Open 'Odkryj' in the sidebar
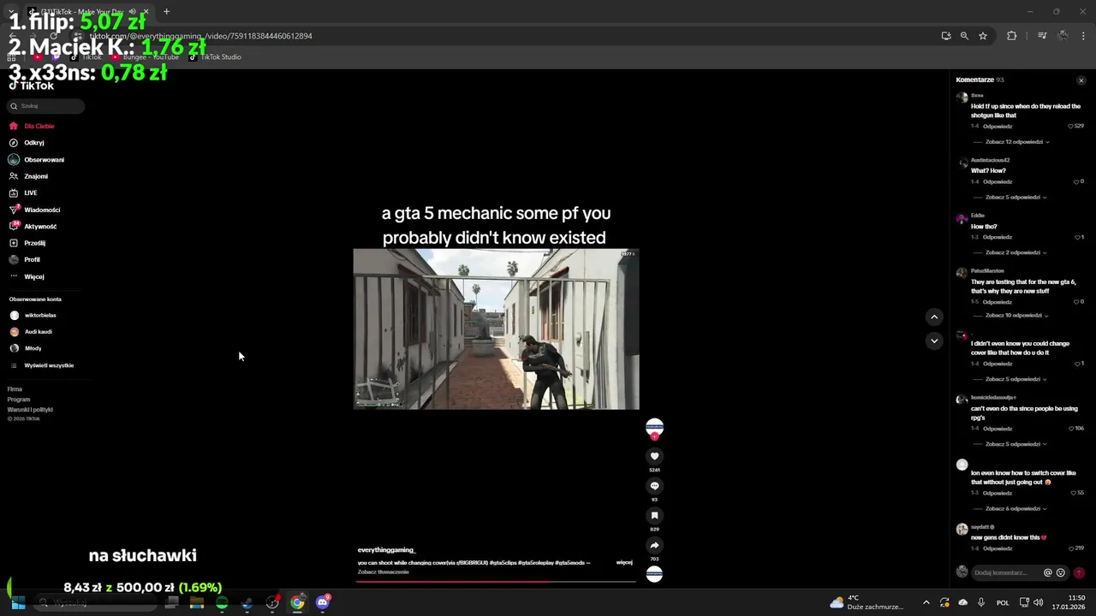The width and height of the screenshot is (1096, 616). click(x=33, y=143)
